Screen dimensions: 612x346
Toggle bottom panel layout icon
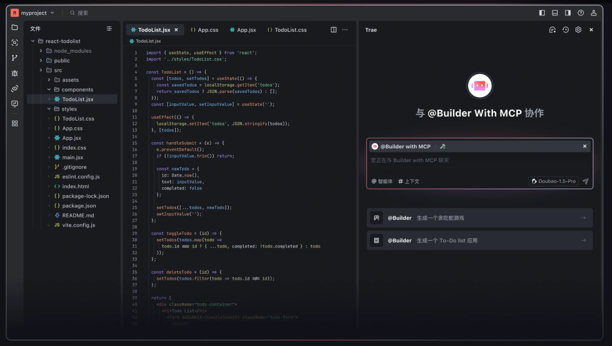tap(555, 13)
